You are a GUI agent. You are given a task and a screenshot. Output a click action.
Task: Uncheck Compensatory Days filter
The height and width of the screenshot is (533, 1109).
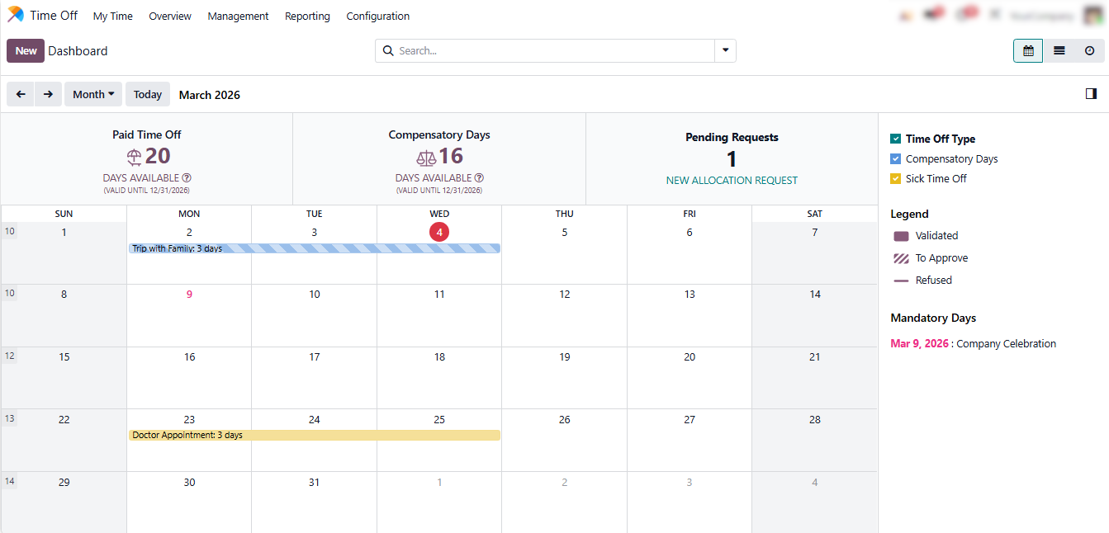895,159
